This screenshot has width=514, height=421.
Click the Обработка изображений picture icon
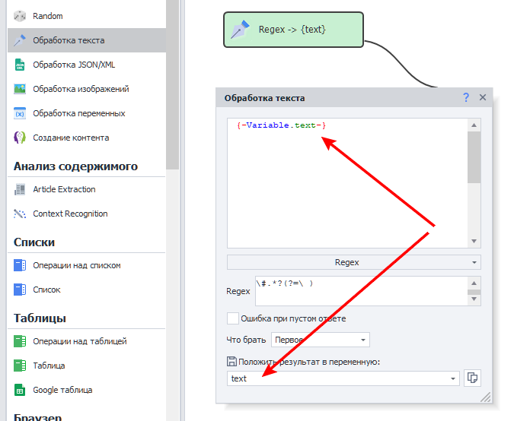click(x=20, y=89)
